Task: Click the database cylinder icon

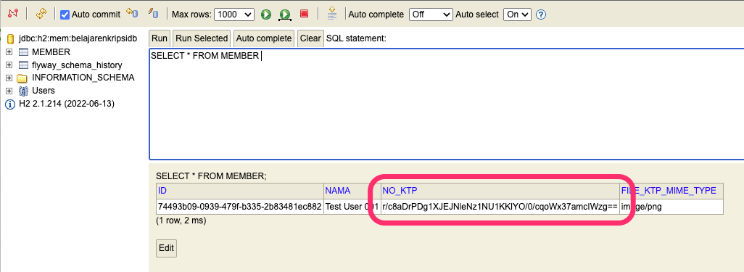Action: (10, 39)
